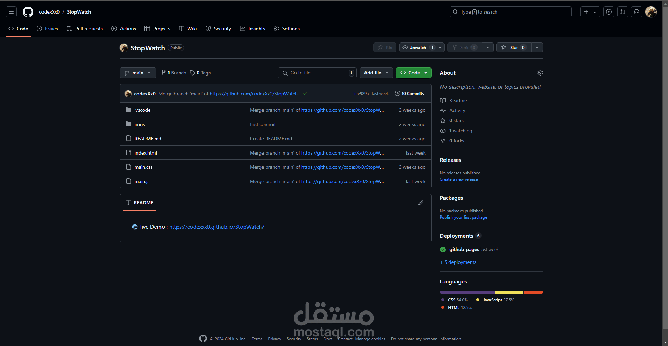The height and width of the screenshot is (346, 668).
Task: Switch to the Issues tab
Action: point(47,29)
